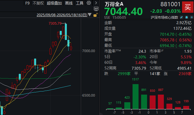Click the 跌 count 2999家

(124, 74)
